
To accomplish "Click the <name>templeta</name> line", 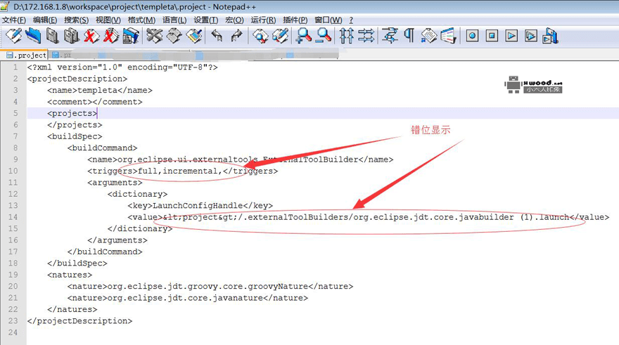I will pos(100,90).
